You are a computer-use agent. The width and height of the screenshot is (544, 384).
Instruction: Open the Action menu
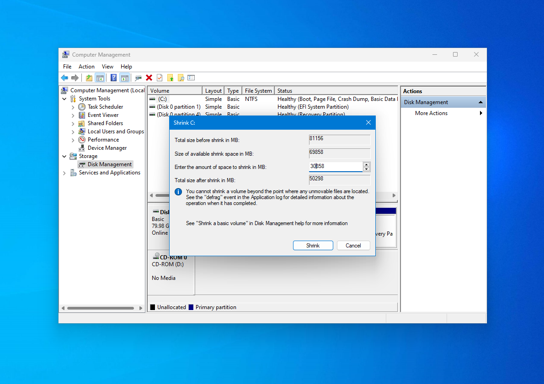86,67
